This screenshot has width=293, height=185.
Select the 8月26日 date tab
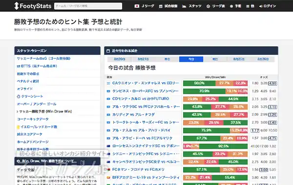point(263,59)
